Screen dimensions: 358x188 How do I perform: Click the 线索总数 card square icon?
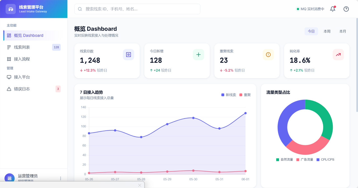[x=128, y=55]
